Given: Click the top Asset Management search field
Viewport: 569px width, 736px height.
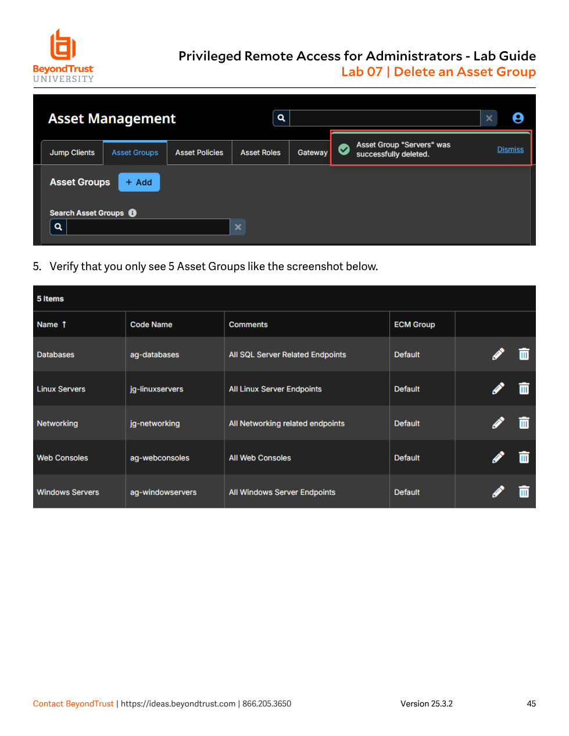Looking at the screenshot, I should point(385,118).
